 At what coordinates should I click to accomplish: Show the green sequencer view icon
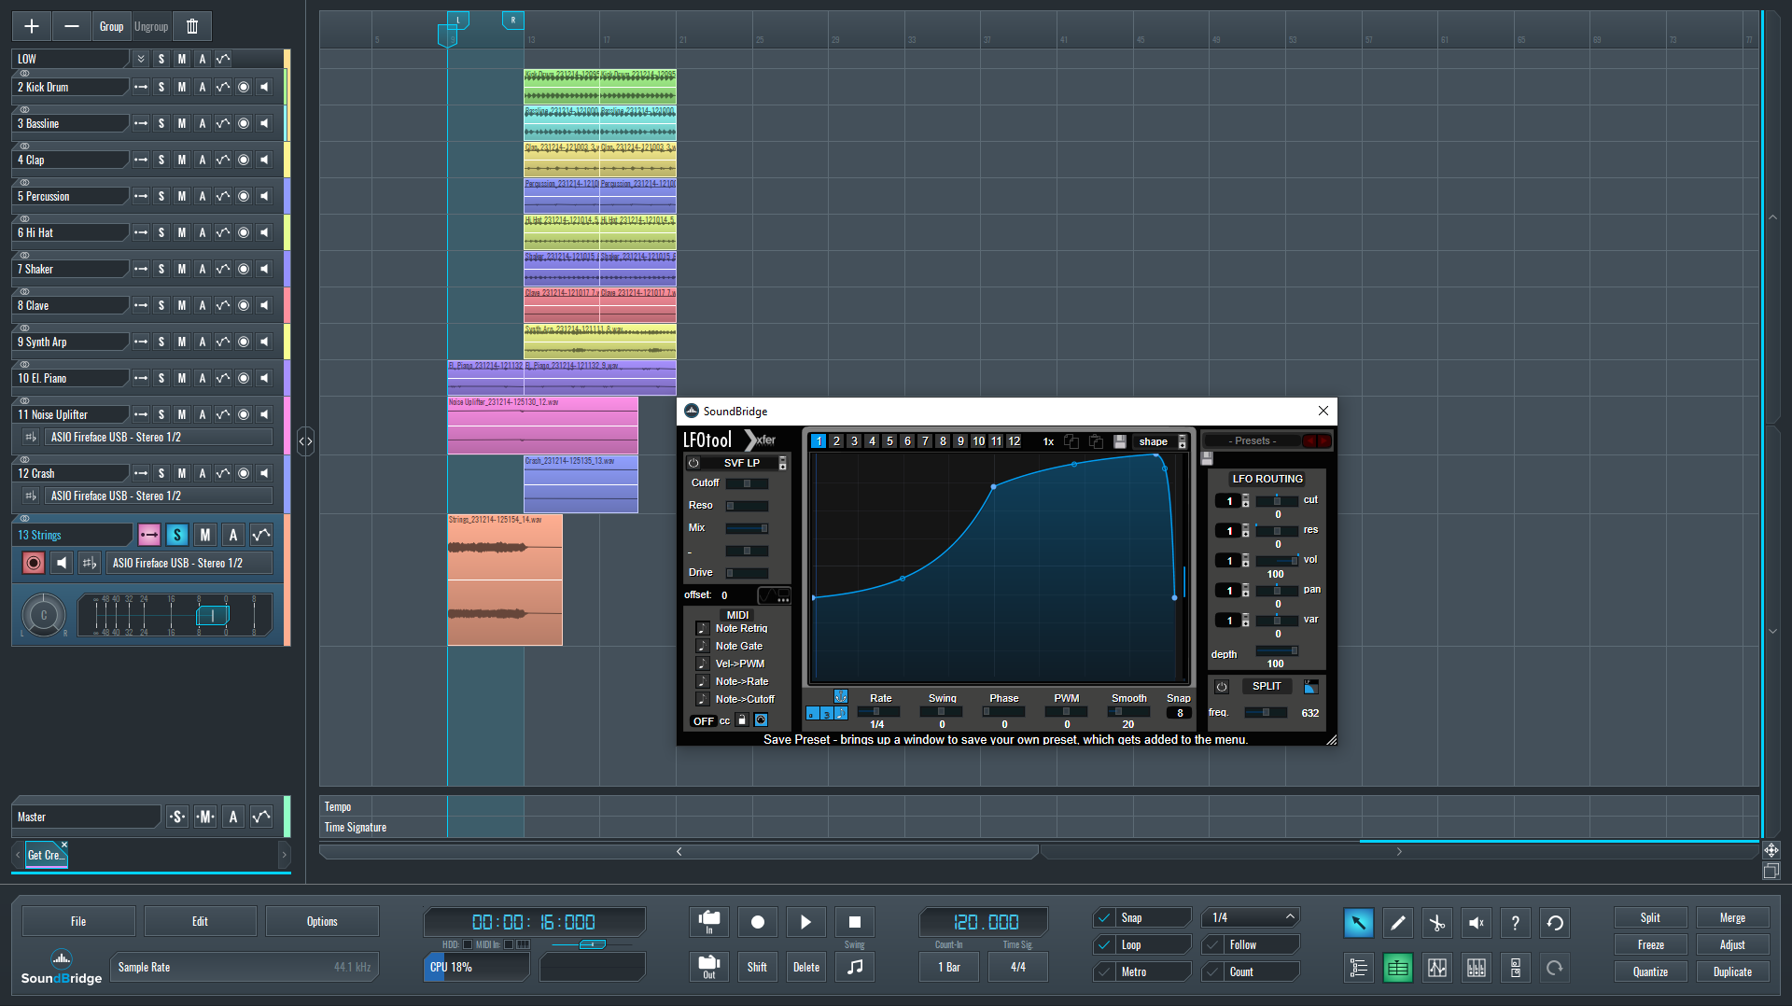pyautogui.click(x=1397, y=968)
